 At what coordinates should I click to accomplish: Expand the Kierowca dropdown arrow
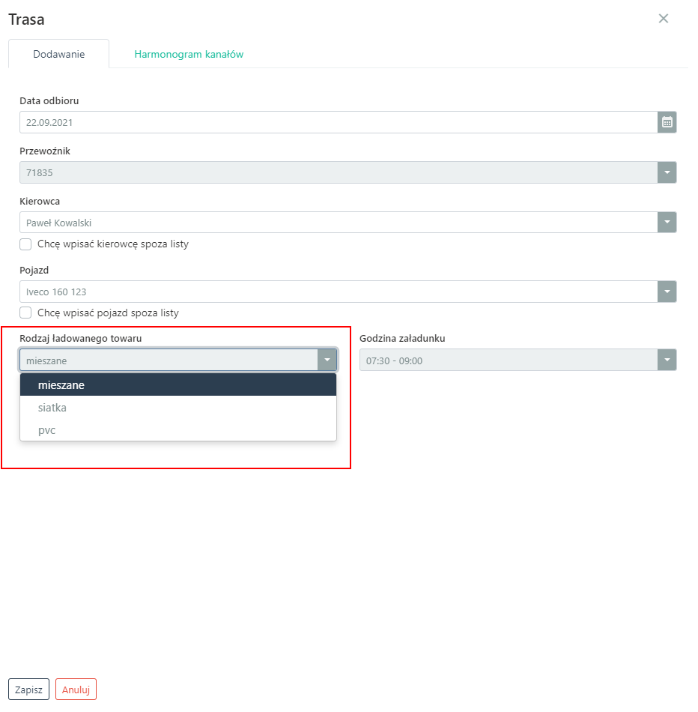[x=667, y=223]
